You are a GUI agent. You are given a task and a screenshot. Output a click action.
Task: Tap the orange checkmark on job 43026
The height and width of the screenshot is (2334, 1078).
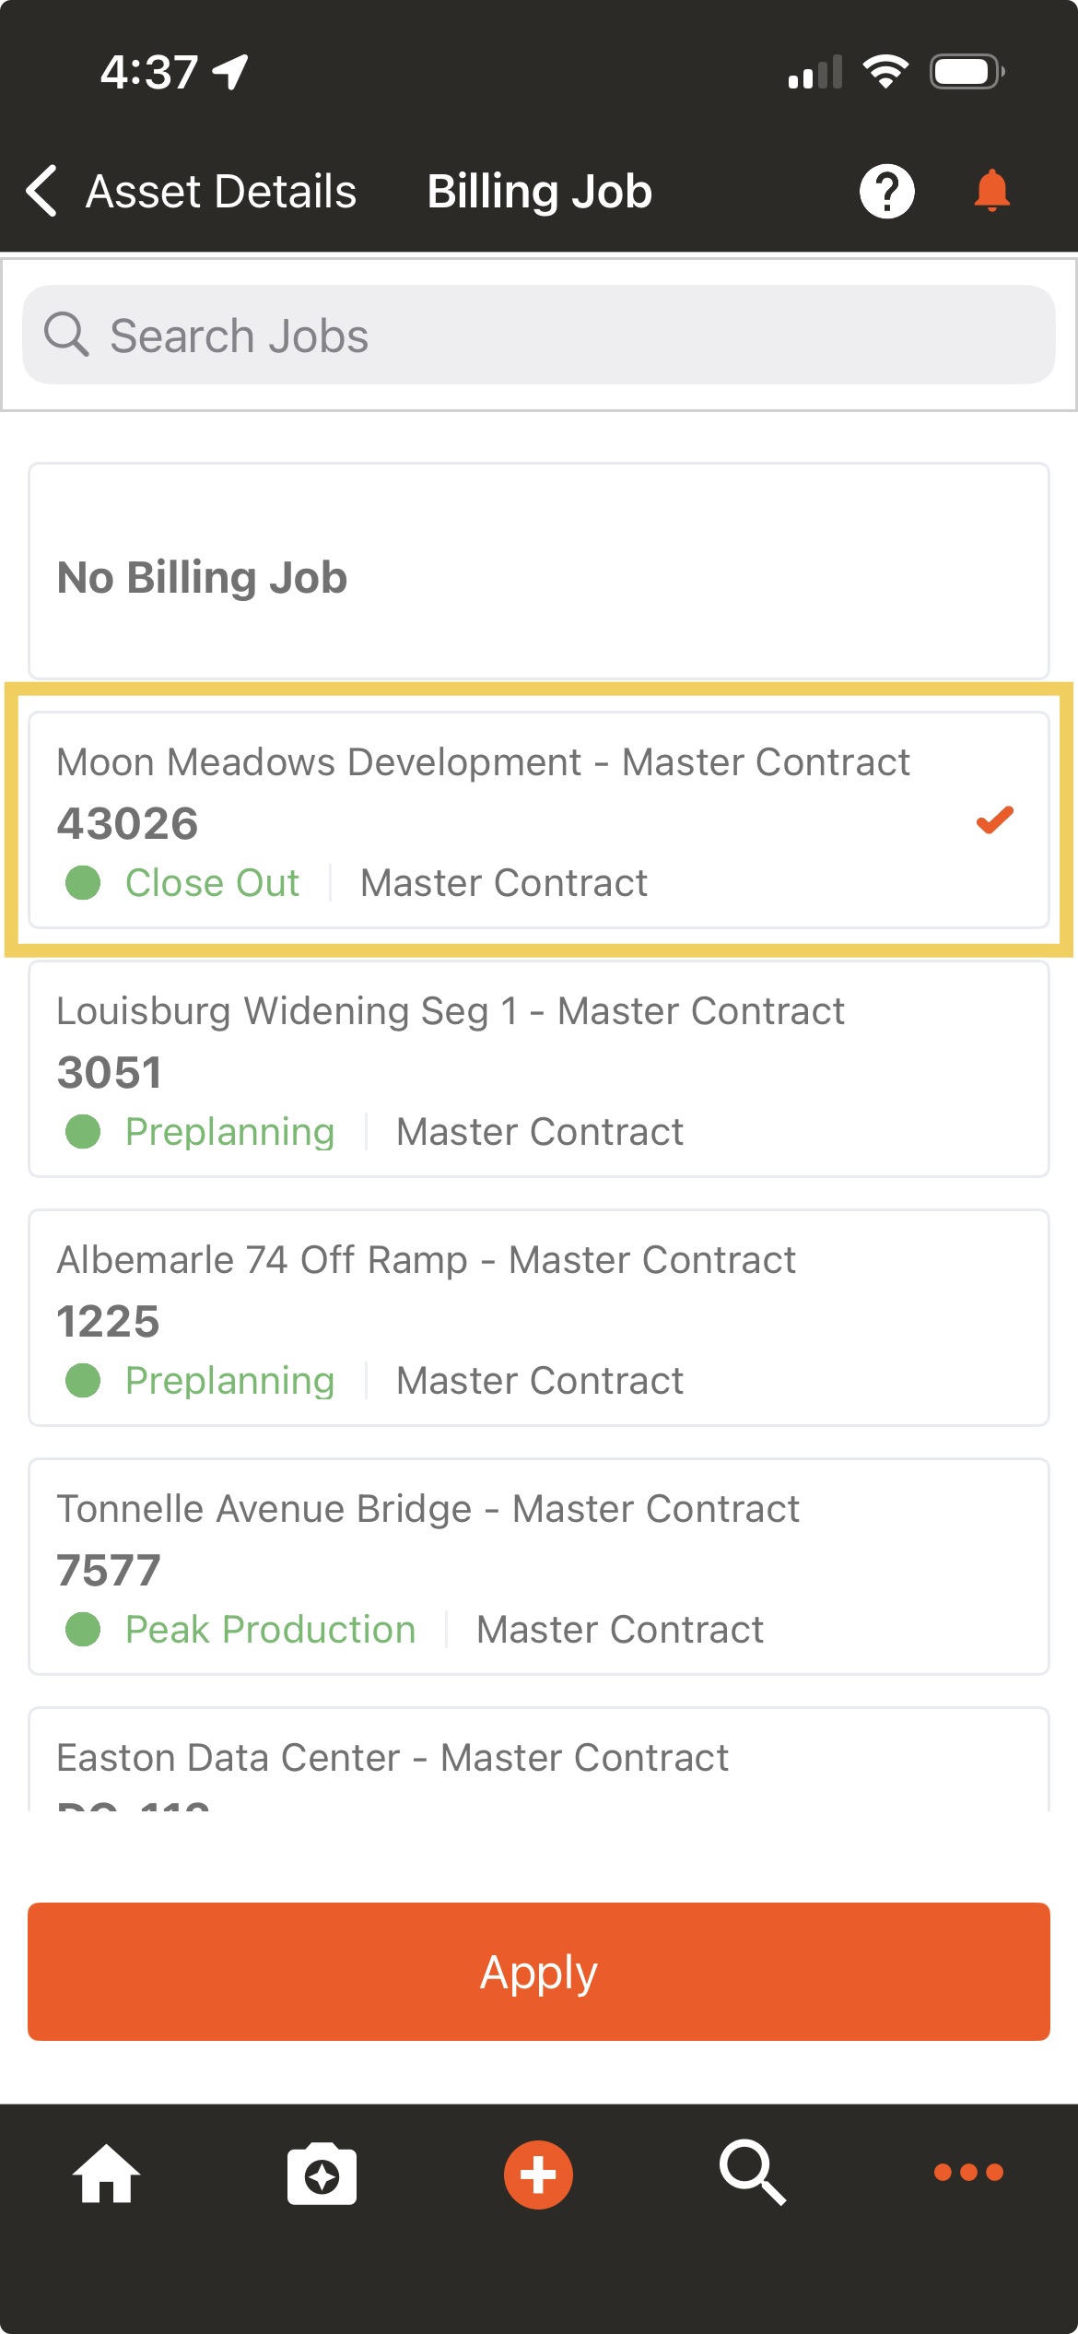[x=995, y=819]
